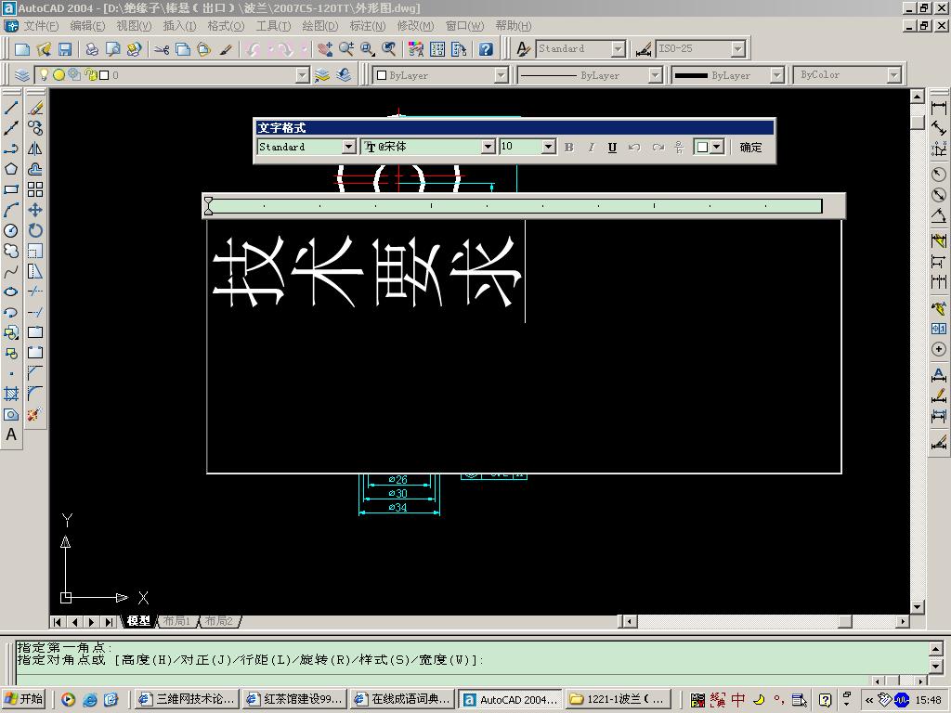The image size is (951, 713).
Task: Select the Hatch tool
Action: click(x=11, y=394)
